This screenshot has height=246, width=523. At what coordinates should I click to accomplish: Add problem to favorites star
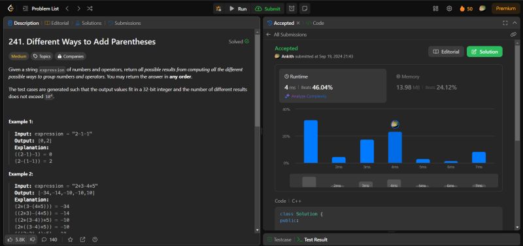(x=70, y=239)
